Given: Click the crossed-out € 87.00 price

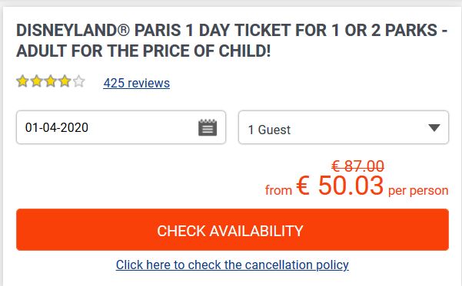Looking at the screenshot, I should [x=357, y=166].
